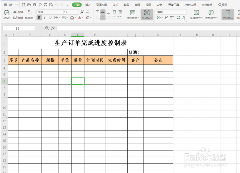Decrease font size with A- icon
240x173 pixels.
tap(88, 12)
